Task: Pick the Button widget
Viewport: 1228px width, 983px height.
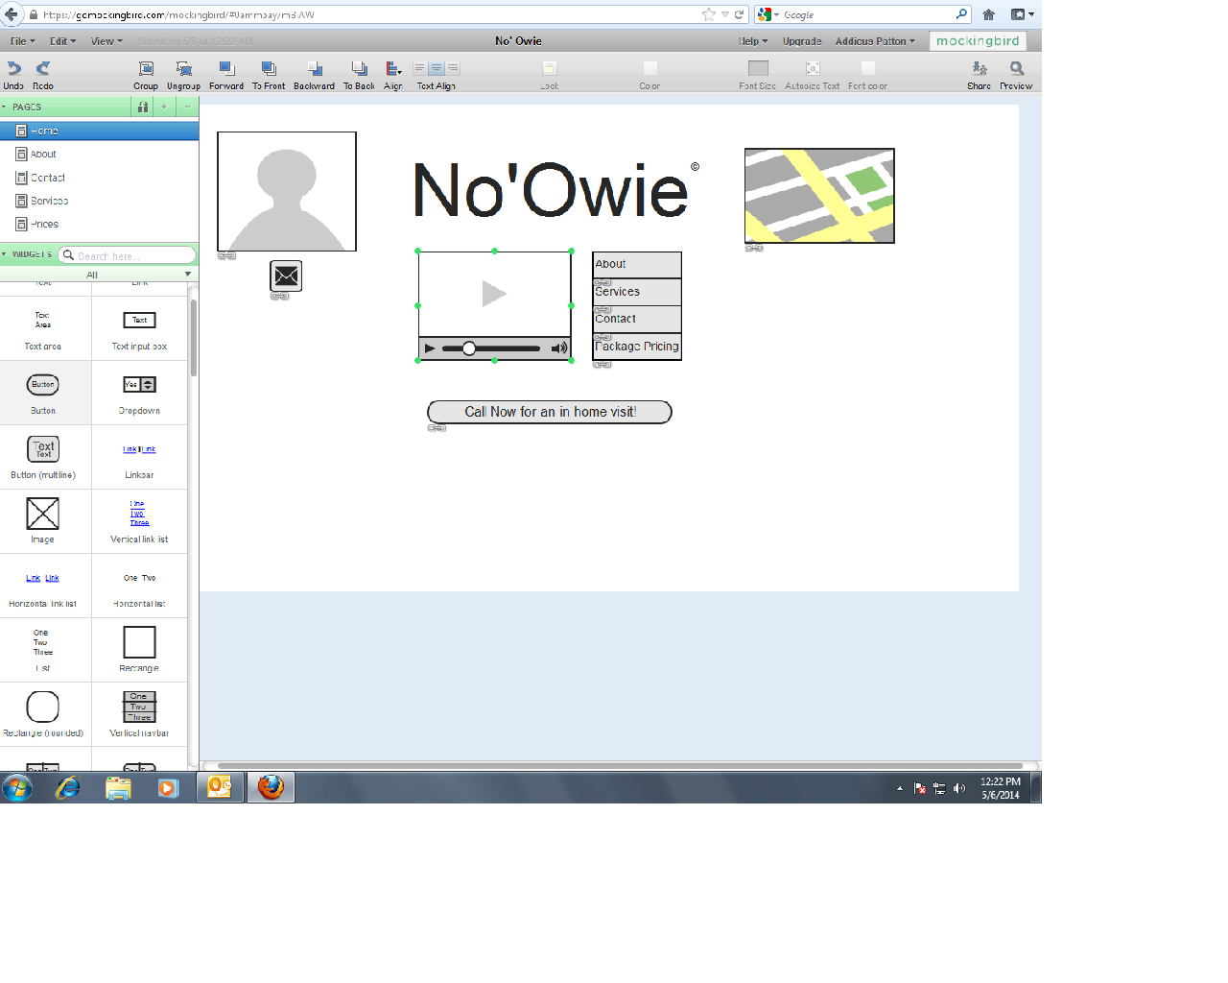Action: (x=43, y=393)
